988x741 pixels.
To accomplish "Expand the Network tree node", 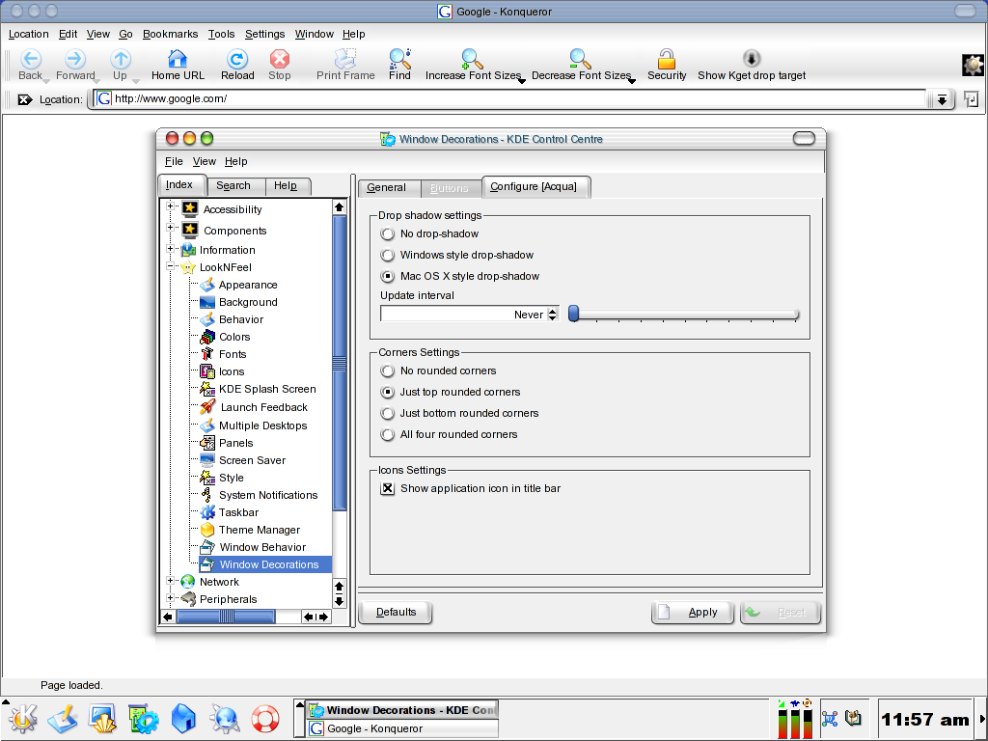I will 170,580.
